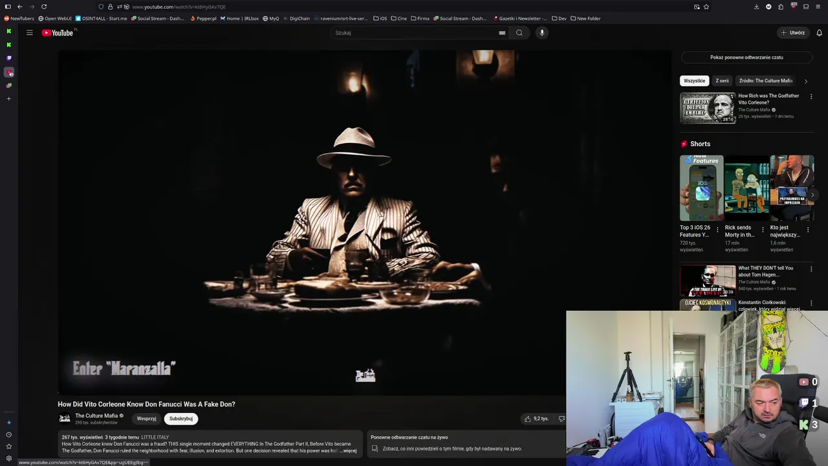Open the Pepper.pl bookmark

tap(203, 18)
